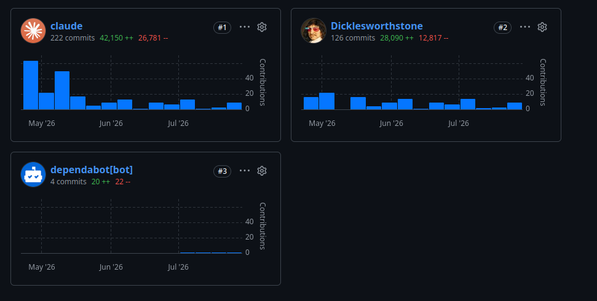Select Contributions axis title in dependabot chart

pyautogui.click(x=263, y=225)
